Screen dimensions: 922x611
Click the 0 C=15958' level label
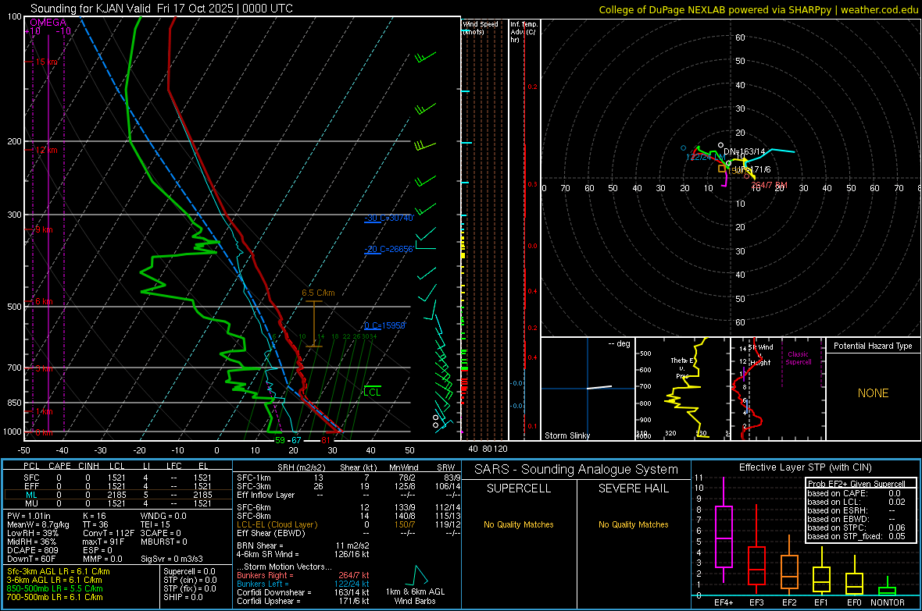[x=384, y=325]
